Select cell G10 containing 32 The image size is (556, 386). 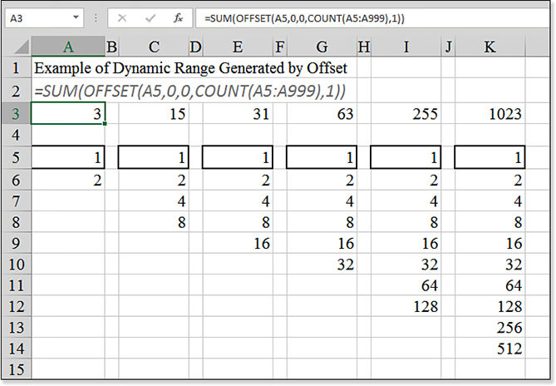coord(322,265)
